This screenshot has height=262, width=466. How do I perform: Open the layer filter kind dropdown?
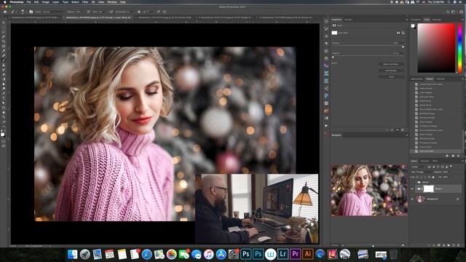pos(419,167)
